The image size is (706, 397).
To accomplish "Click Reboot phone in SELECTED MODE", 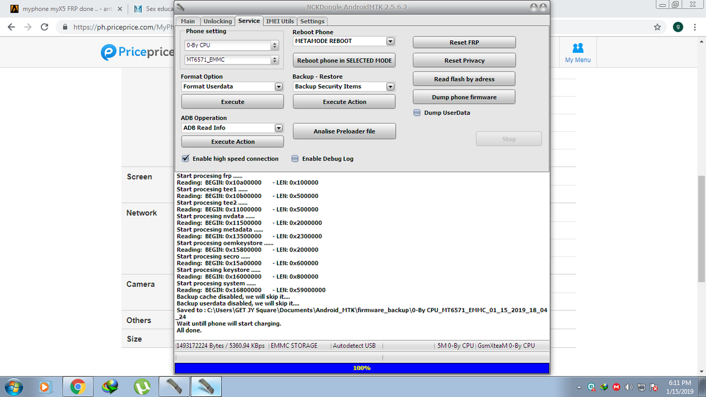I will 344,60.
